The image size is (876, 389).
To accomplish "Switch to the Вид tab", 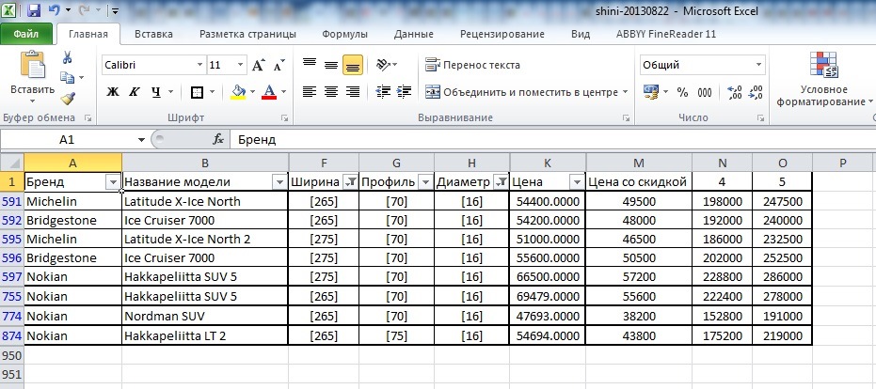I will point(581,34).
